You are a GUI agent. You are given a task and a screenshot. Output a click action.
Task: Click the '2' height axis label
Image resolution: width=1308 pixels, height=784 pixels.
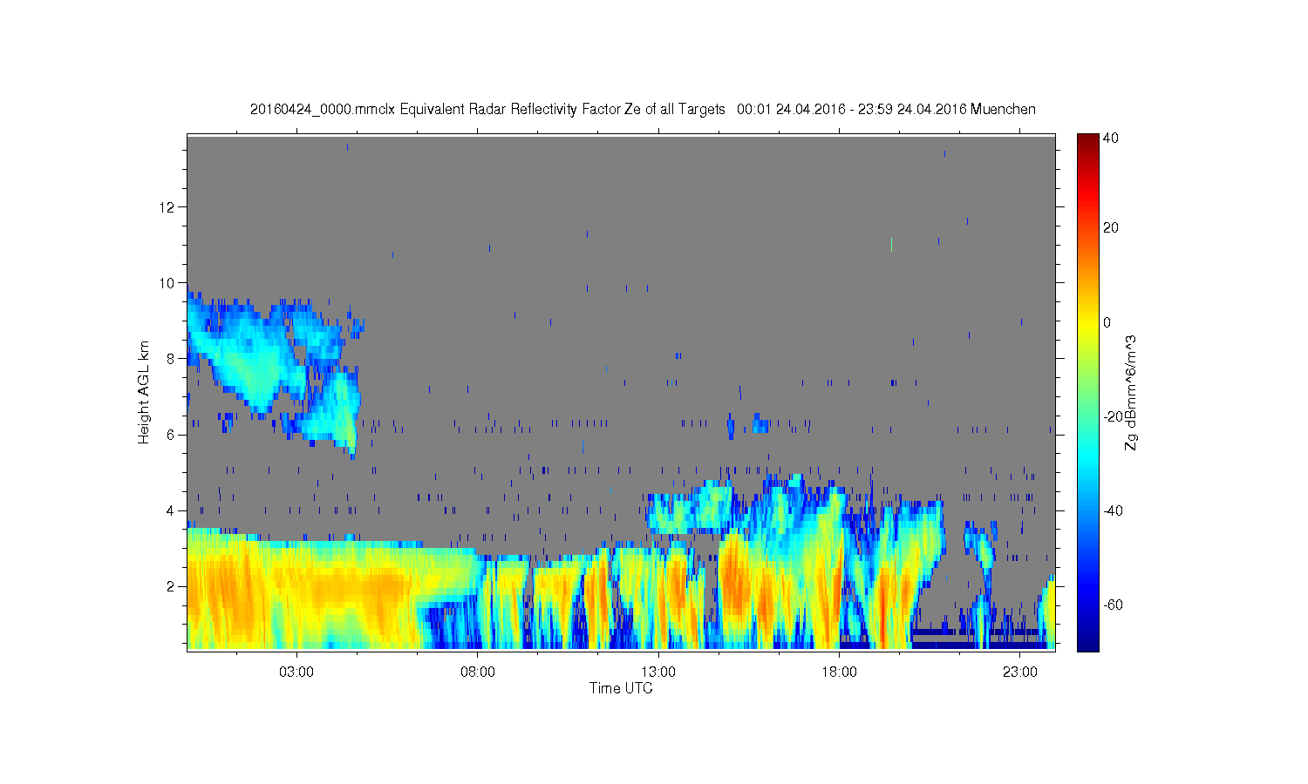(172, 585)
